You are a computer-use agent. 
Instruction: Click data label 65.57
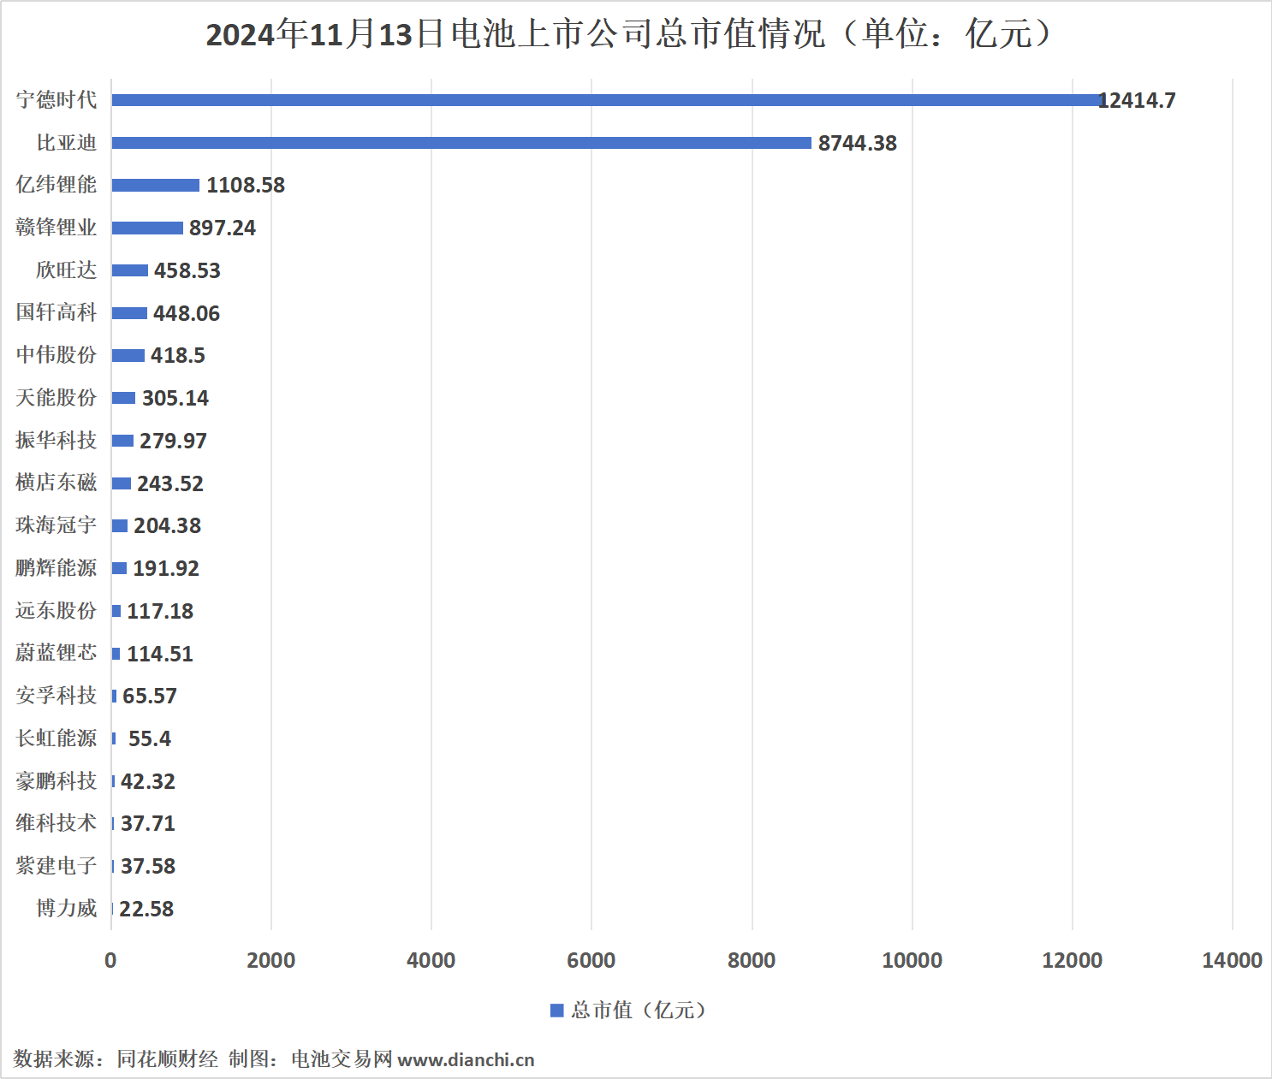coord(150,696)
